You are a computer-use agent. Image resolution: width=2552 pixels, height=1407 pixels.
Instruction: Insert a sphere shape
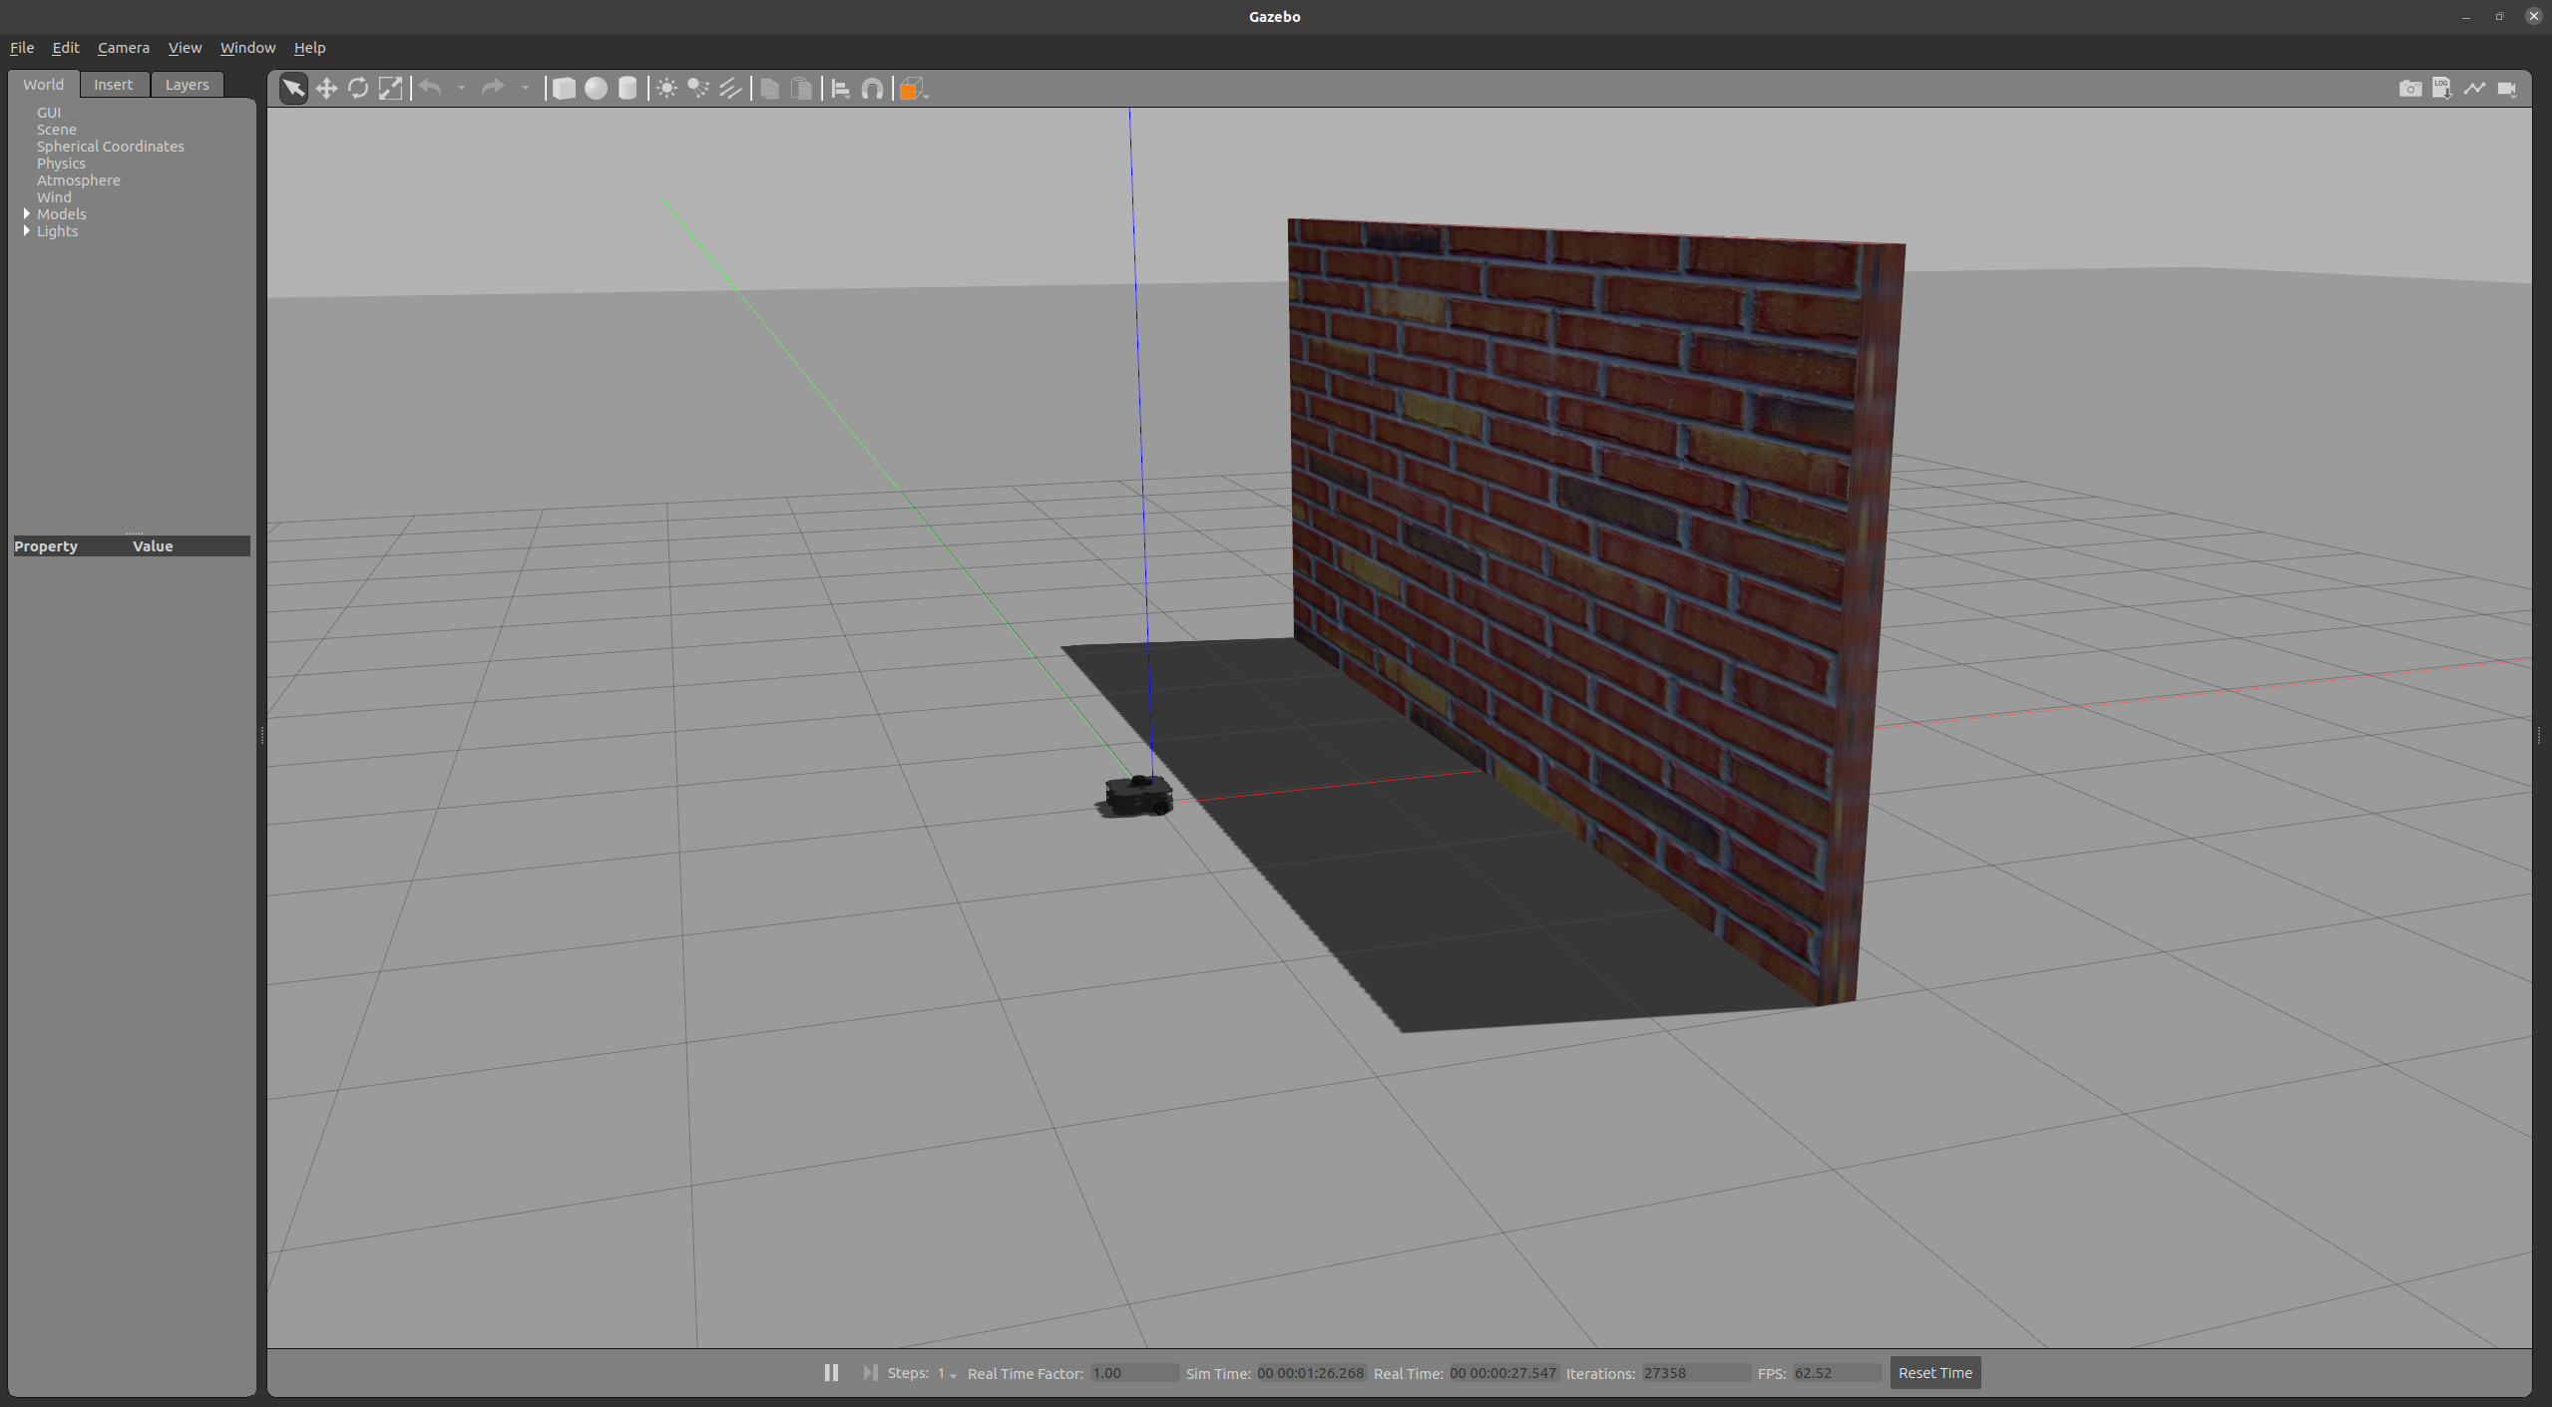596,89
